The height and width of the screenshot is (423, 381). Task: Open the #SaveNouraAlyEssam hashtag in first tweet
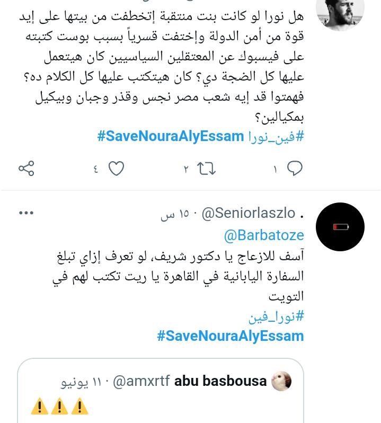point(171,136)
